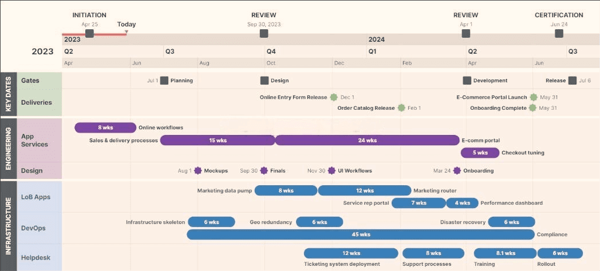Viewport: 600px width, 271px height.
Task: Select the ENGINEERING swimlane header
Action: pos(9,149)
